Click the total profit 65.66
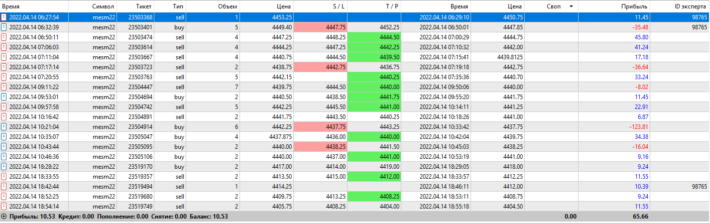Screen dimensions: 710x223 640,217
